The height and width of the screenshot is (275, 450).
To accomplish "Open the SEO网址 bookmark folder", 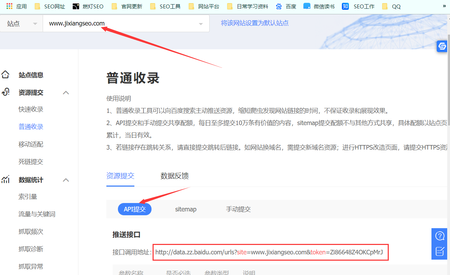I will pos(50,6).
